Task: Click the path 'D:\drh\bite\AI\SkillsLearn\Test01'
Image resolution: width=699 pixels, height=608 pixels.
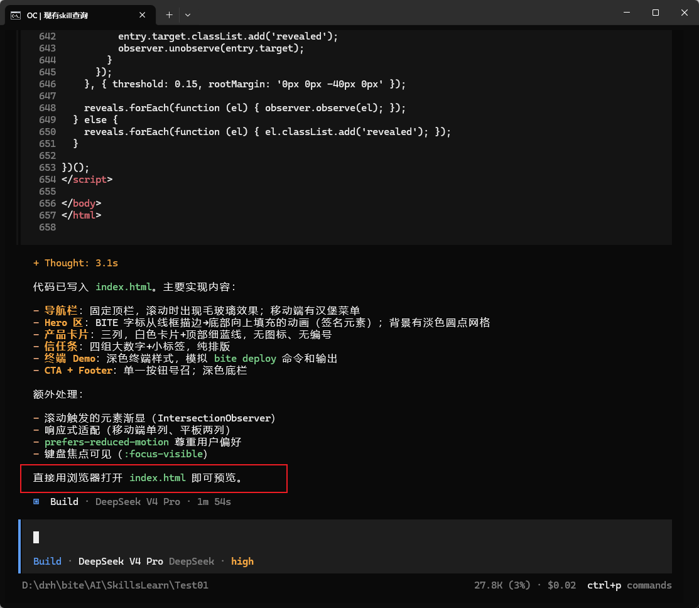Action: pos(115,585)
